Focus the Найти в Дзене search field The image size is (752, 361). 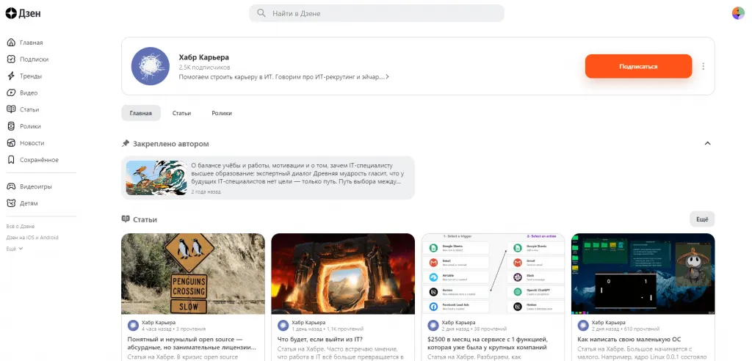click(x=377, y=13)
